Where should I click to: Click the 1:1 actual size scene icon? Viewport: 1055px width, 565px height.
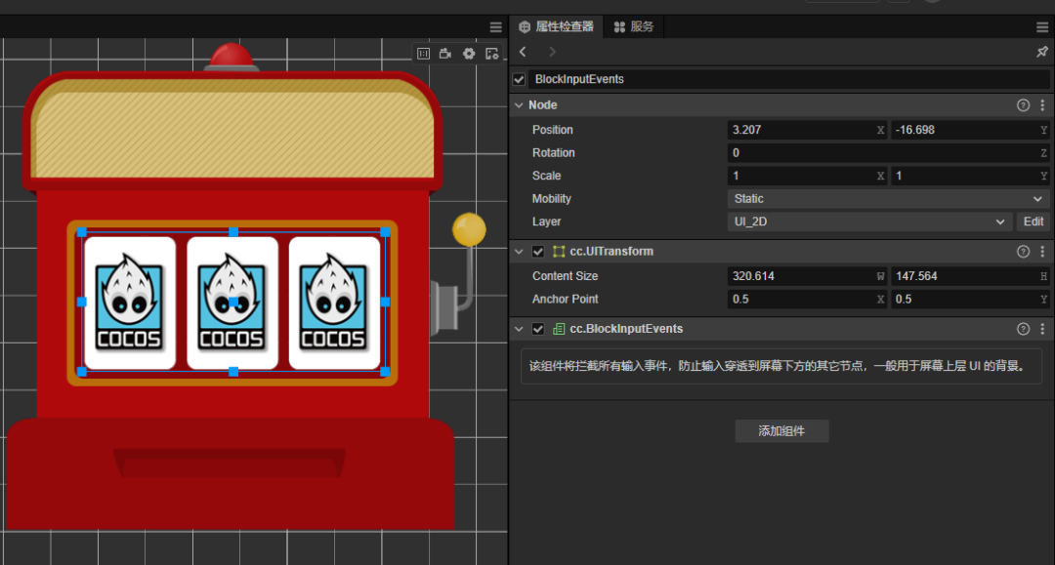423,54
